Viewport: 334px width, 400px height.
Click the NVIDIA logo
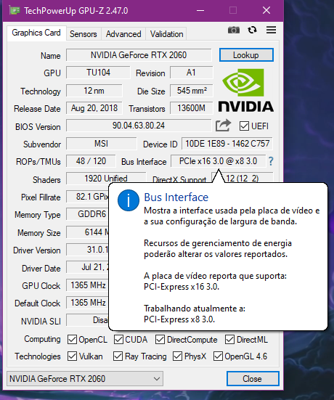tap(245, 90)
